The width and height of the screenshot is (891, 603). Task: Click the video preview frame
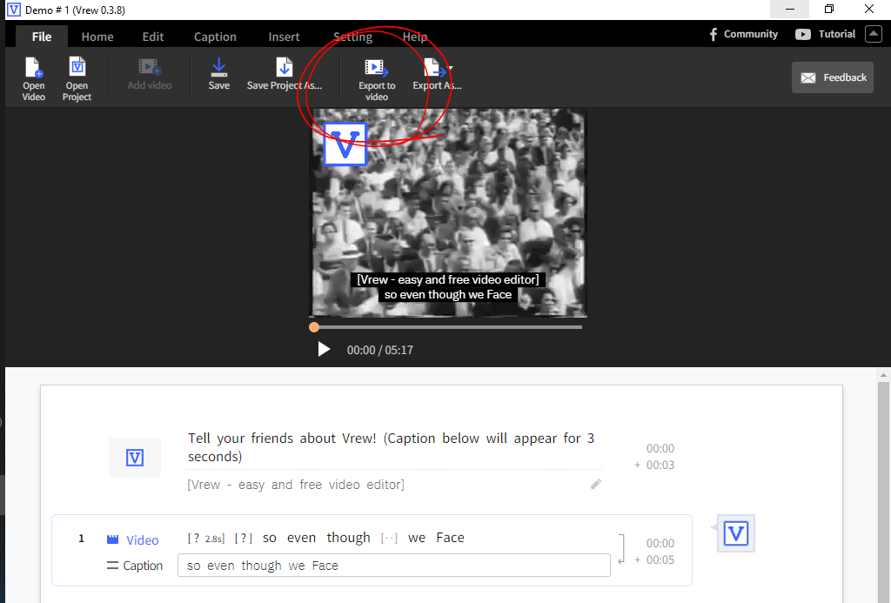click(x=448, y=213)
